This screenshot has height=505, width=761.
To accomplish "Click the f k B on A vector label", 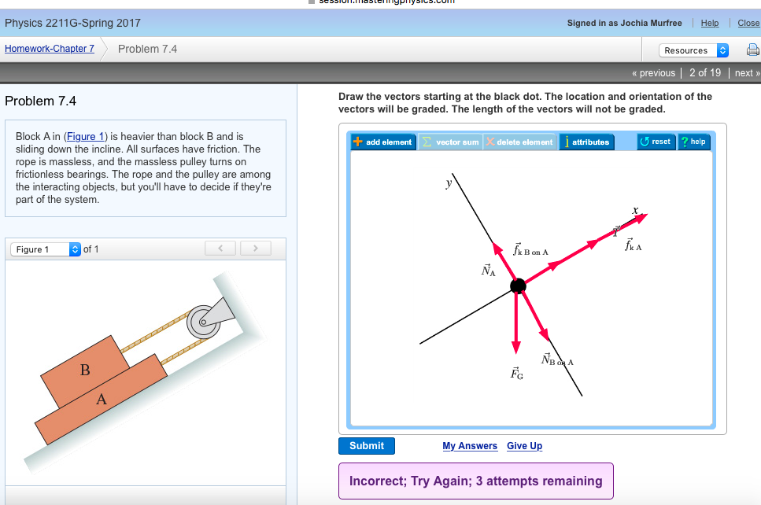I will pyautogui.click(x=531, y=249).
